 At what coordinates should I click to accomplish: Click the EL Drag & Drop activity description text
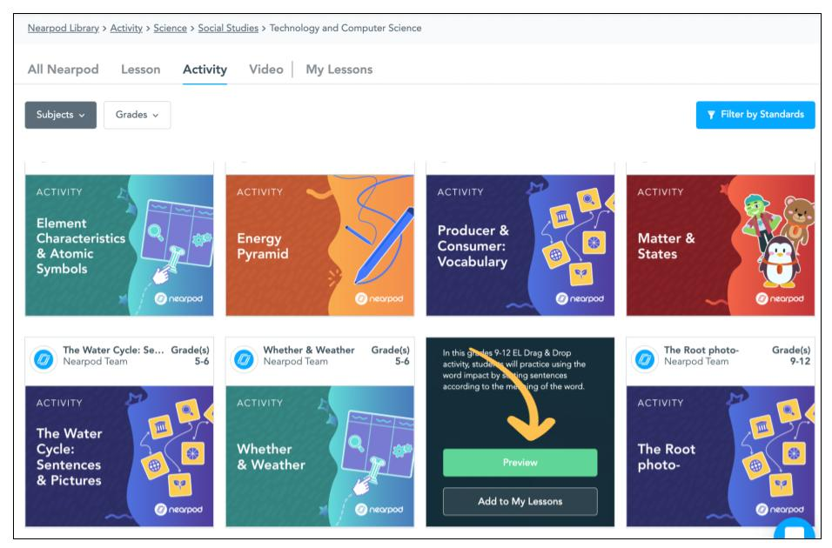coord(514,369)
